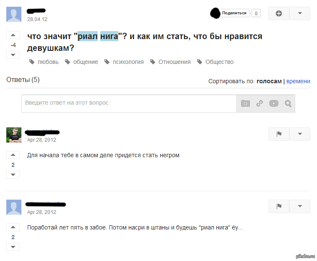
Task: Upvote the first answer
Action: (13, 155)
